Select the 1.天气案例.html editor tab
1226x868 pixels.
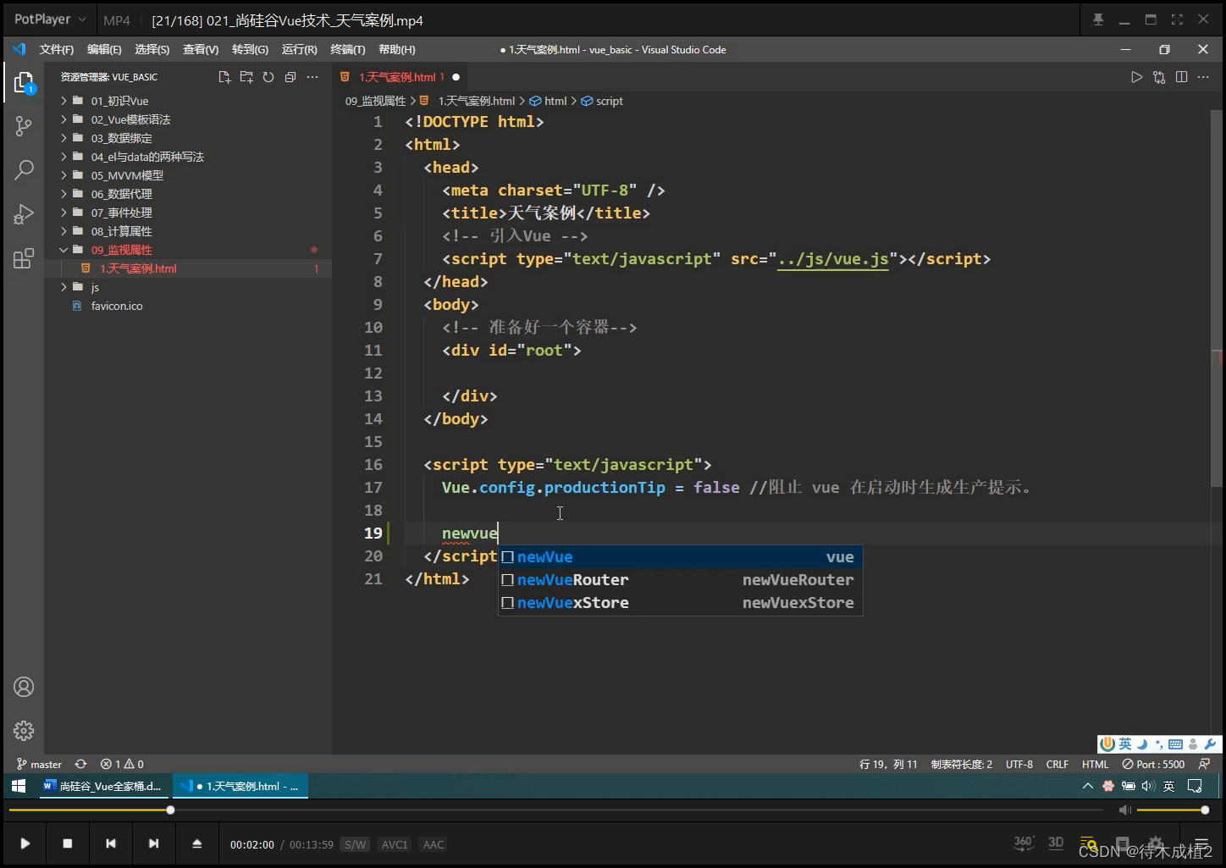click(x=400, y=77)
